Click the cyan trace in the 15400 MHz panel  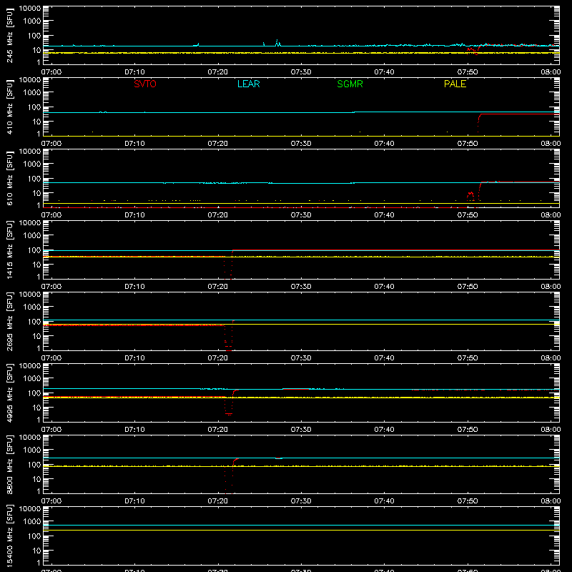point(301,526)
